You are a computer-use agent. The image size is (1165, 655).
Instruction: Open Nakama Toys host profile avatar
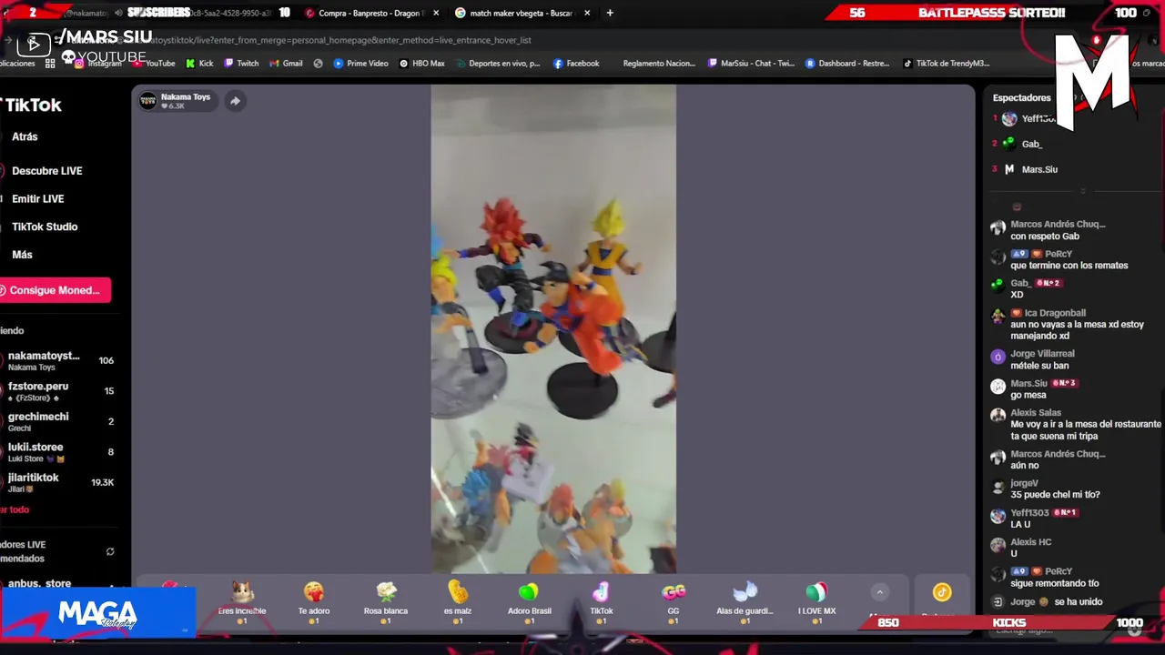(x=147, y=101)
